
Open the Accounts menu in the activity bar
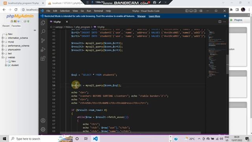(x=43, y=120)
